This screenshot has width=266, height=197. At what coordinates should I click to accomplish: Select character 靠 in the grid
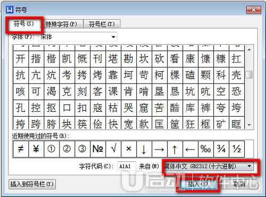pos(113,75)
